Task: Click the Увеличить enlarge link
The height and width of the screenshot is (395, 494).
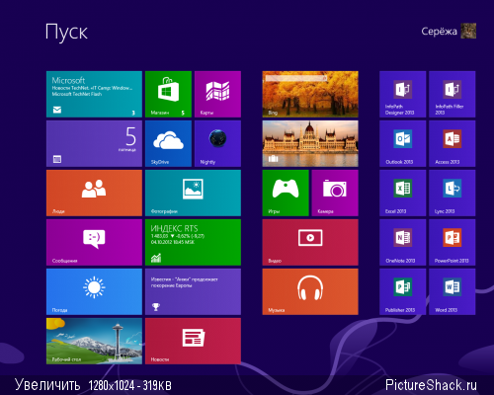Action: click(47, 384)
